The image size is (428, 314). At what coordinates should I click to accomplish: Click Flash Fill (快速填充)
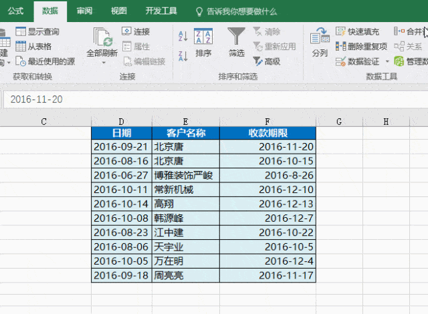[x=358, y=31]
